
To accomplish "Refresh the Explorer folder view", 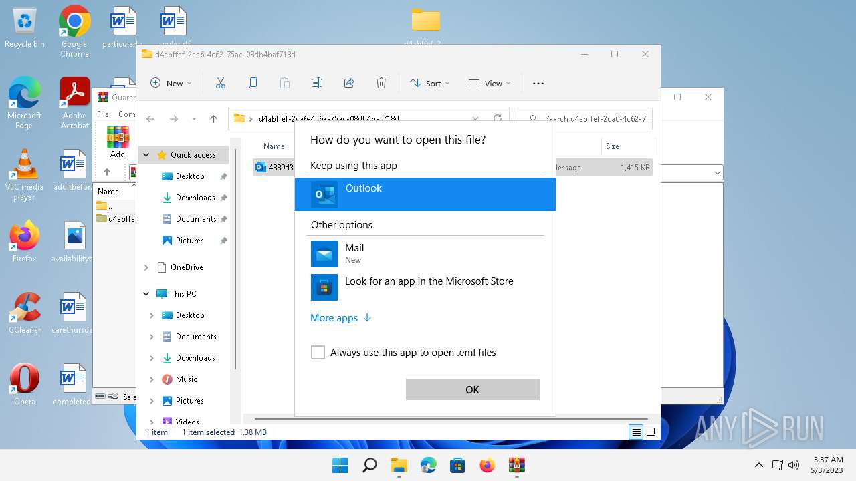I will [x=498, y=118].
